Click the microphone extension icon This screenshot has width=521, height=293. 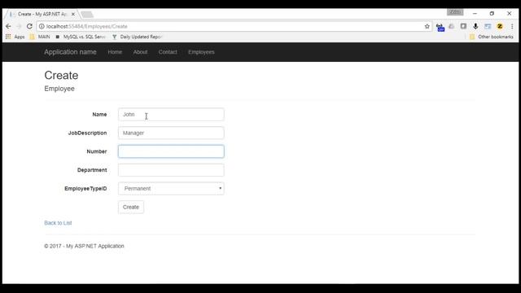(x=475, y=26)
